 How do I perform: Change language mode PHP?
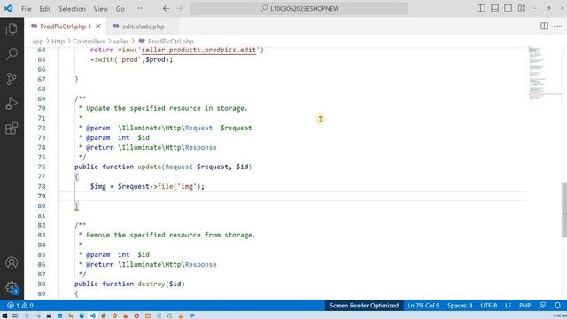pos(524,306)
